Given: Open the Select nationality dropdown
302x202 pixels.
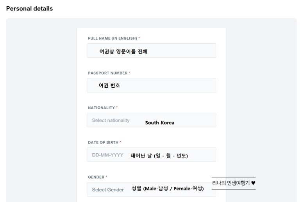Looking at the screenshot, I should pos(151,120).
